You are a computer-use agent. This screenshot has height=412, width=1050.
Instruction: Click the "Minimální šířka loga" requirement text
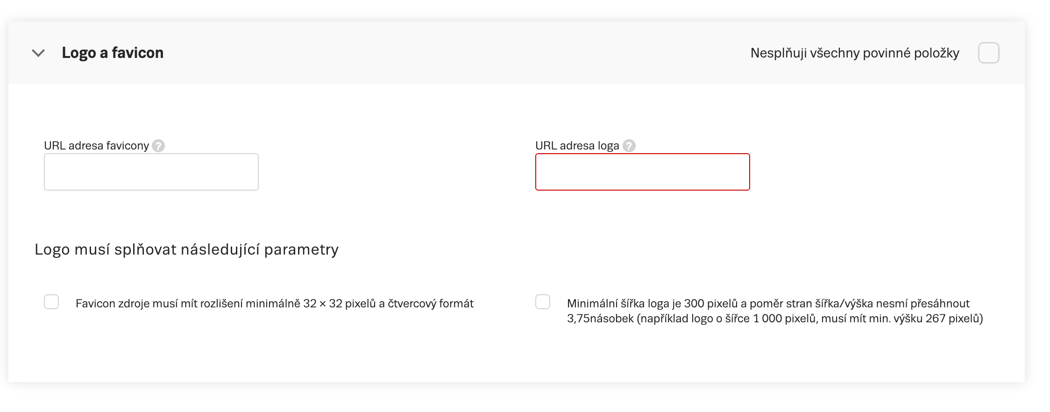pos(768,304)
